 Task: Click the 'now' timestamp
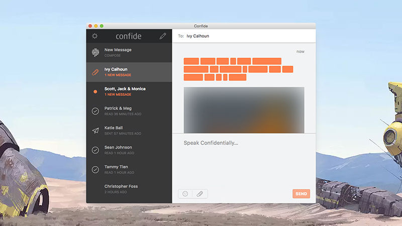[x=300, y=52]
